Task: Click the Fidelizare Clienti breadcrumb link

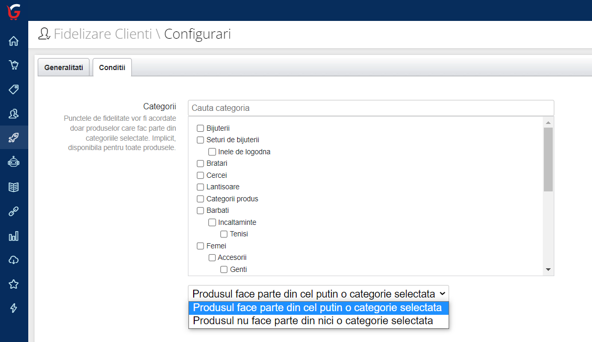Action: tap(103, 35)
